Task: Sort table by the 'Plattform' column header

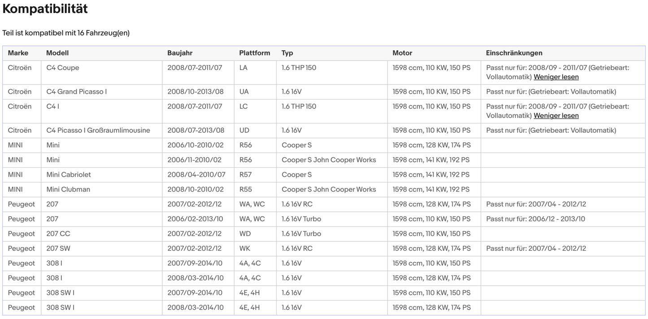Action: tap(255, 52)
